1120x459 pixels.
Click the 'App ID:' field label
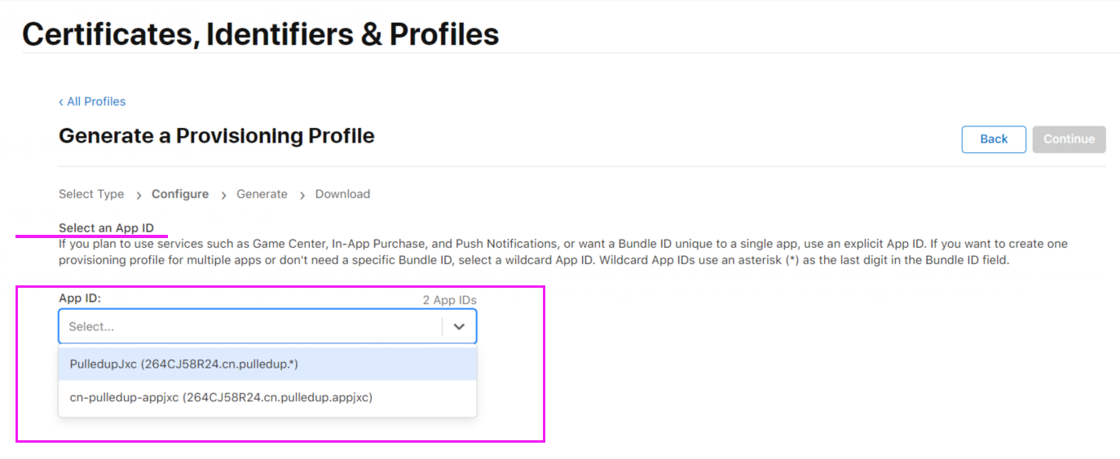coord(80,298)
